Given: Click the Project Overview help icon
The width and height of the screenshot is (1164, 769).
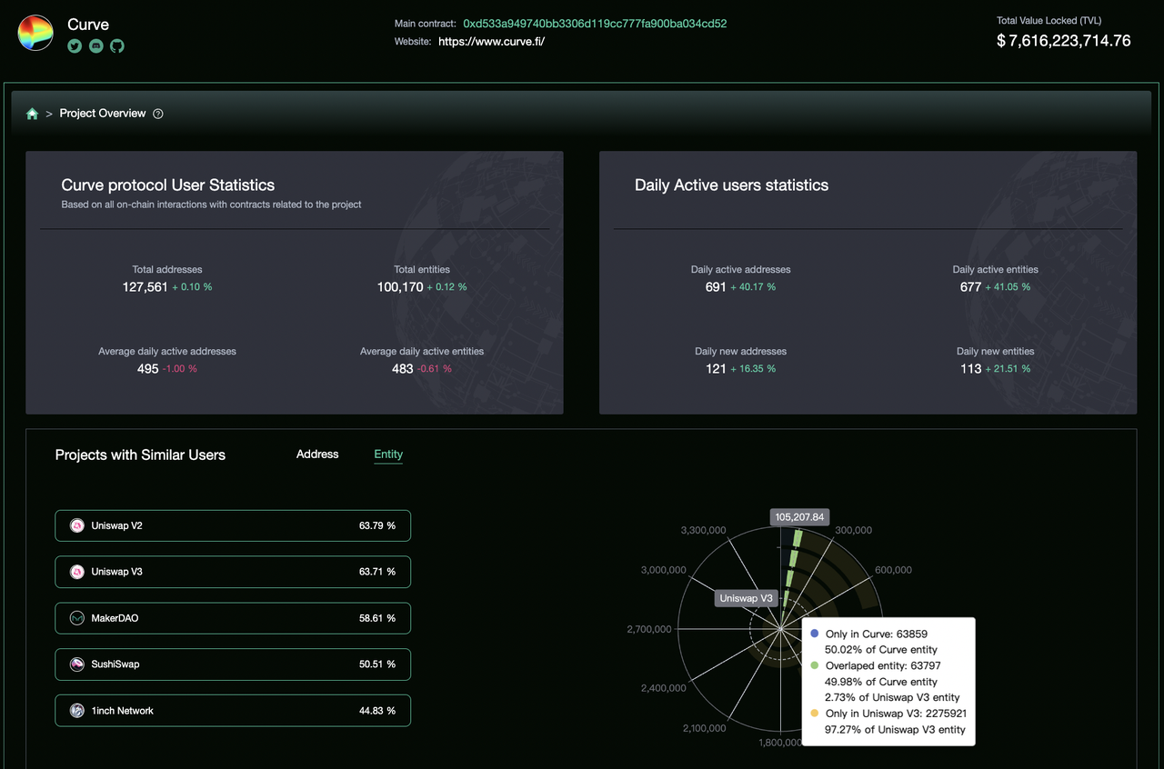Looking at the screenshot, I should coord(158,114).
